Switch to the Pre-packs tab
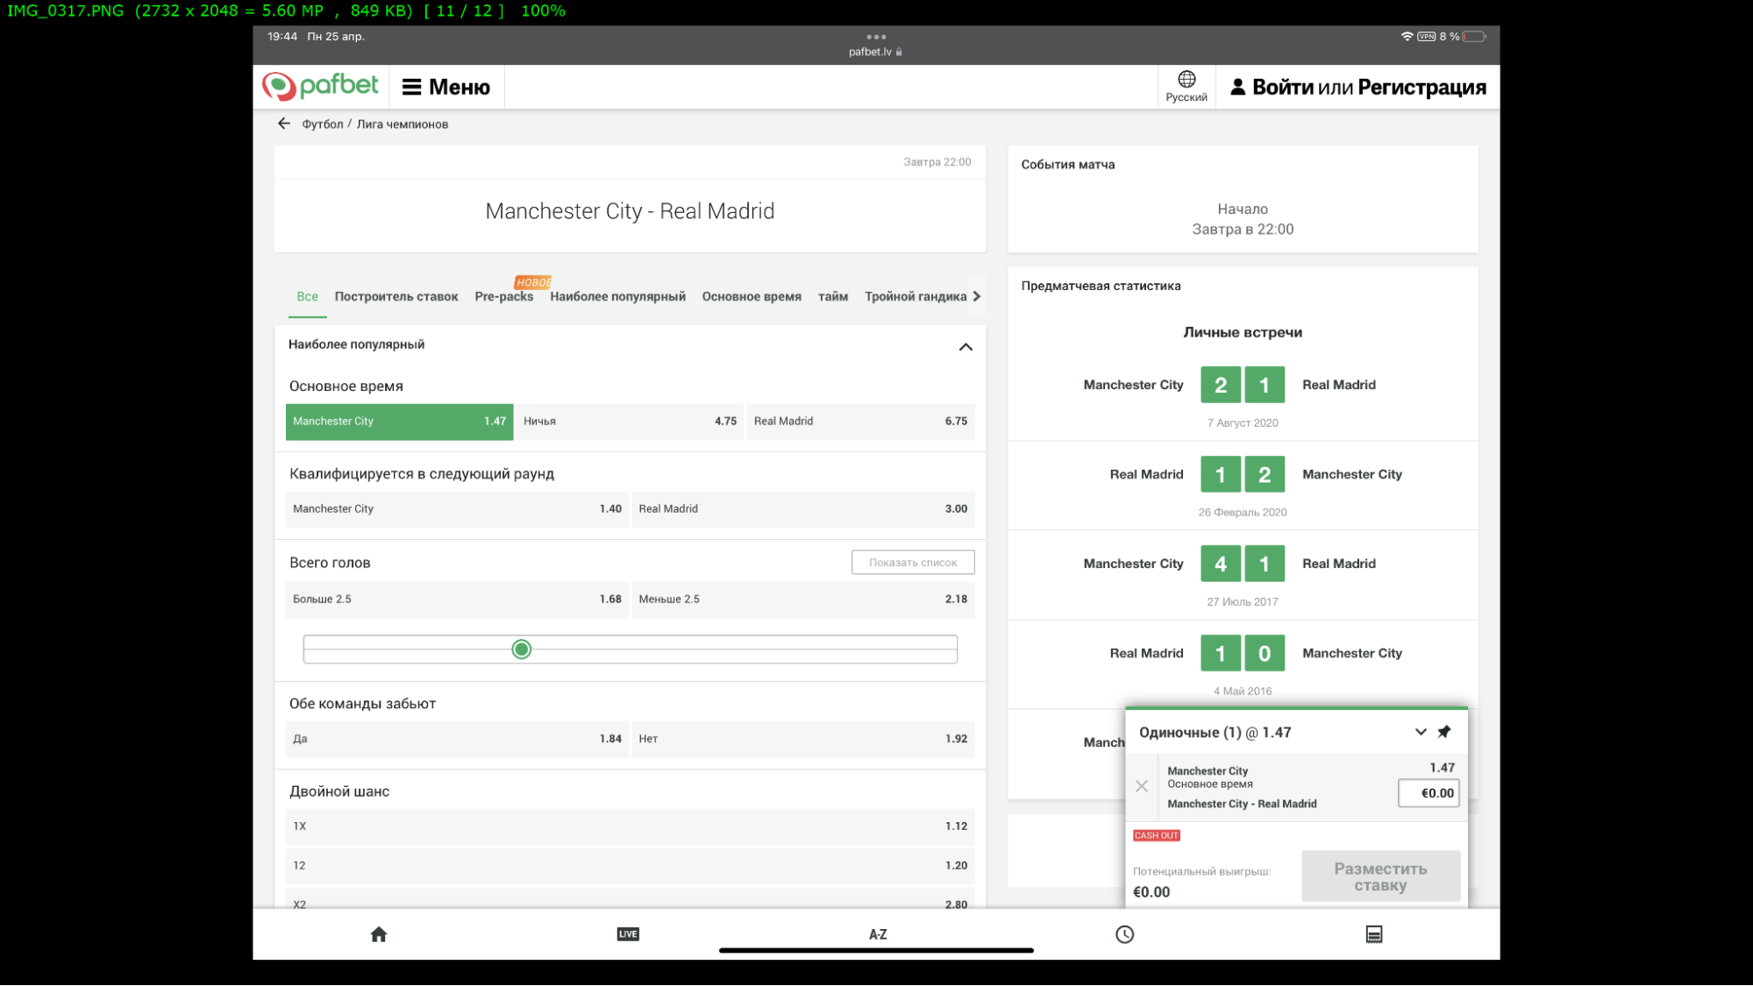The height and width of the screenshot is (986, 1753). click(x=504, y=296)
